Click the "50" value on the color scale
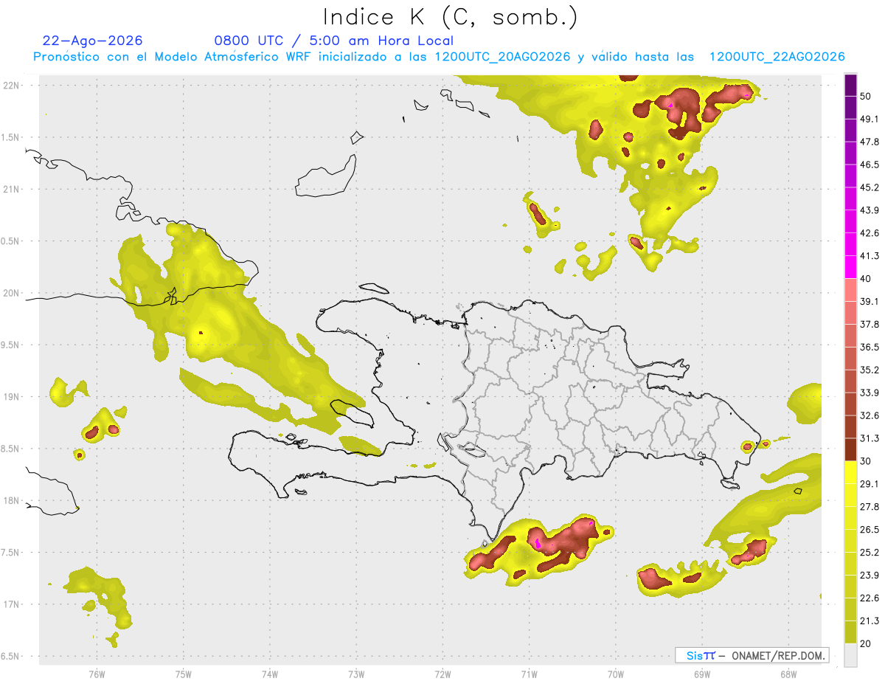This screenshot has height=684, width=885. (x=866, y=96)
